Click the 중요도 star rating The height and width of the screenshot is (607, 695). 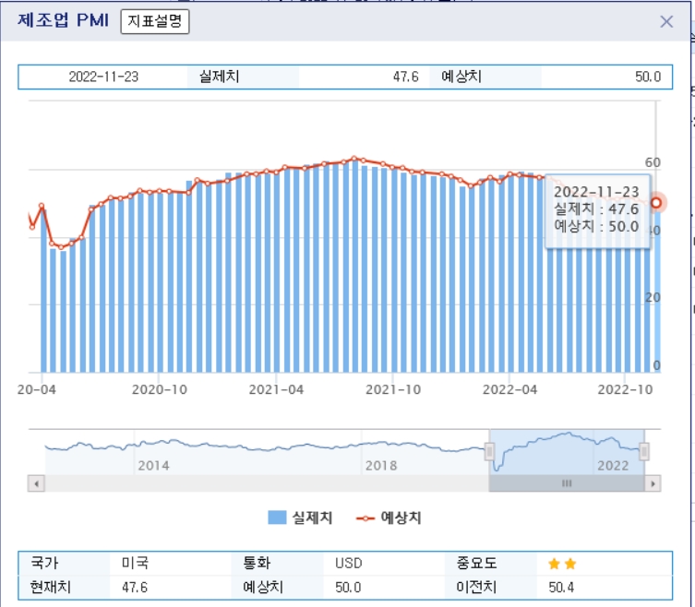[x=562, y=564]
